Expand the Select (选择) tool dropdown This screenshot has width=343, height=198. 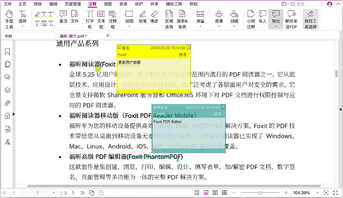click(22, 26)
